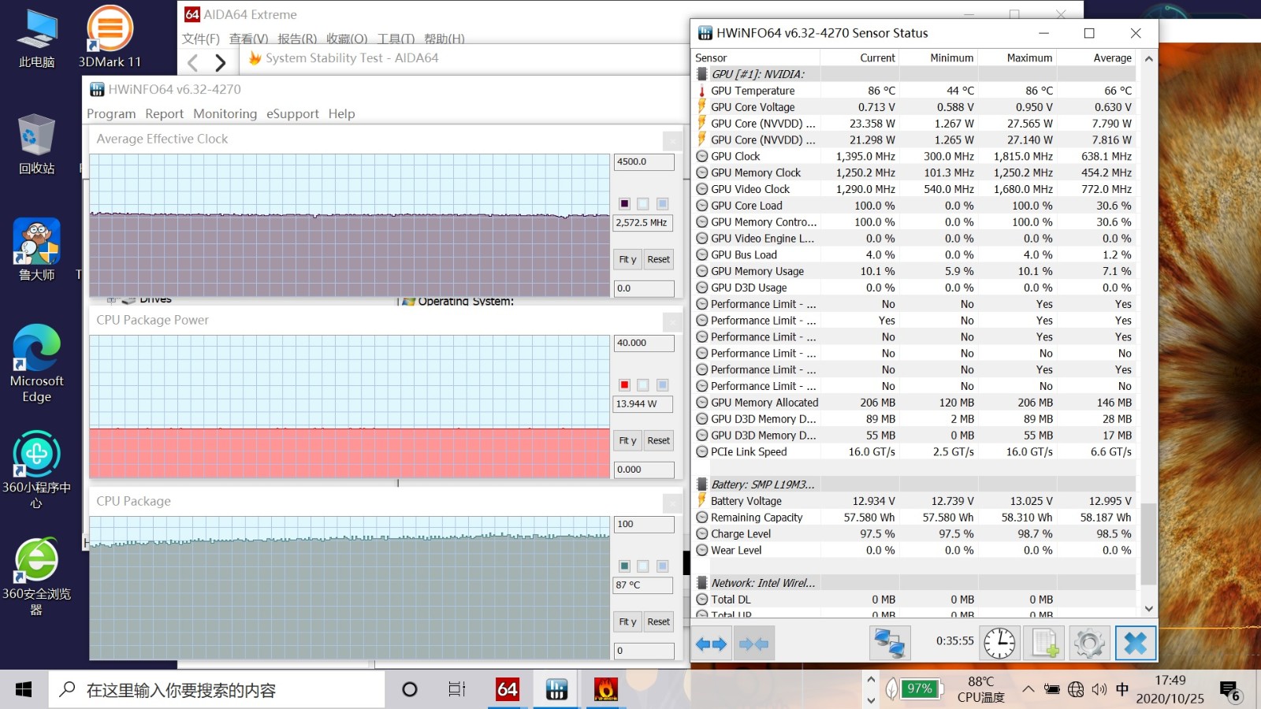1261x709 pixels.
Task: Click the dark purple color swatch in Average Effective Clock
Action: 624,204
